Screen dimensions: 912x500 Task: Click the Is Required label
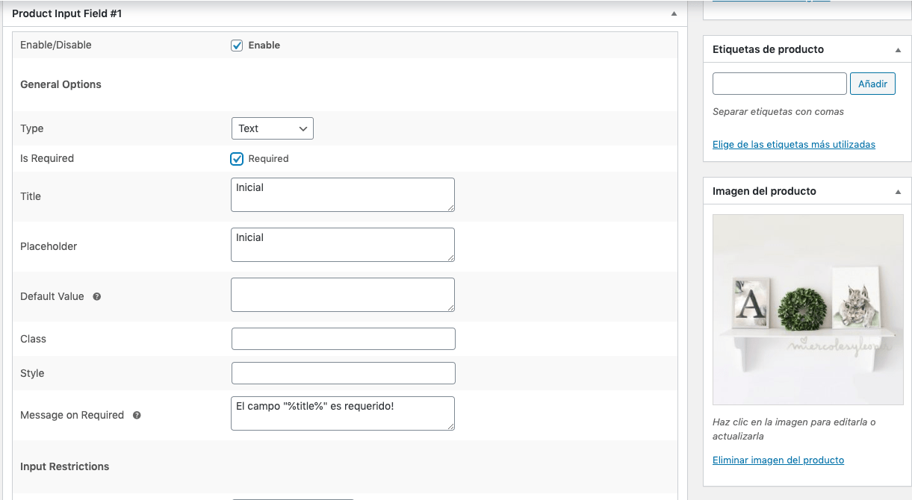click(x=47, y=158)
